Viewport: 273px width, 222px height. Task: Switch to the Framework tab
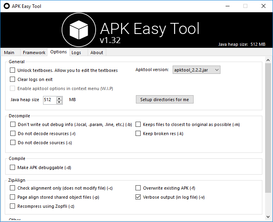point(34,53)
